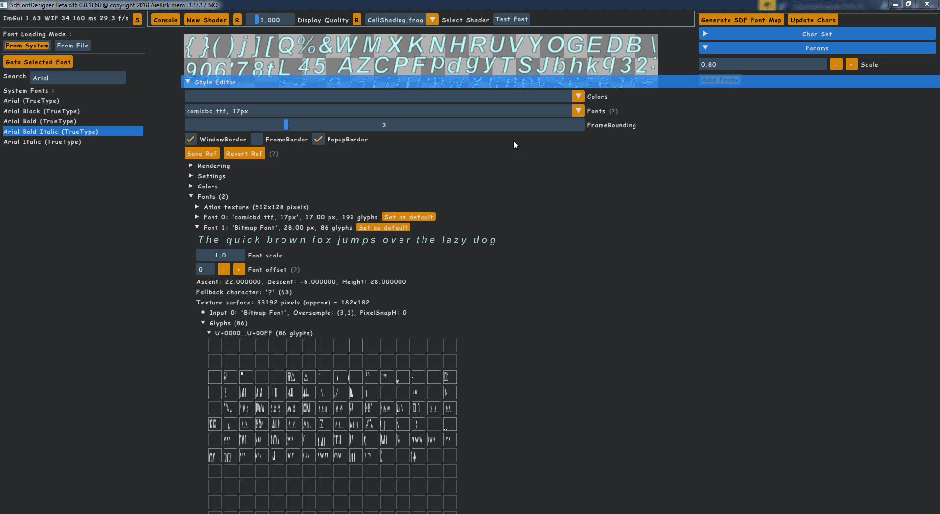The height and width of the screenshot is (514, 940).
Task: Select From System font loading mode
Action: [x=27, y=46]
